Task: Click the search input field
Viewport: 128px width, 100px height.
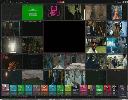Action: pos(106,97)
